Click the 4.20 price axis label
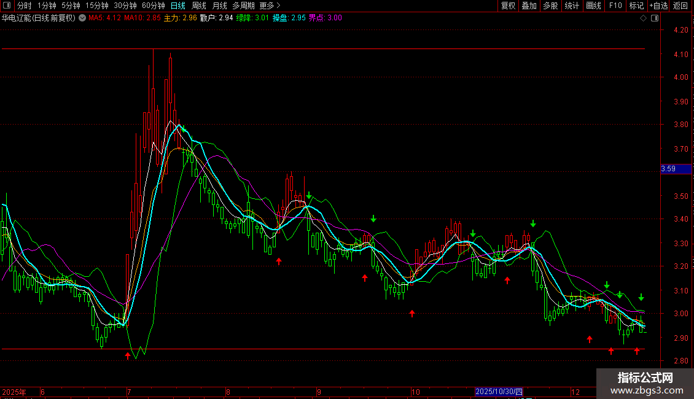This screenshot has height=399, width=694. (680, 30)
